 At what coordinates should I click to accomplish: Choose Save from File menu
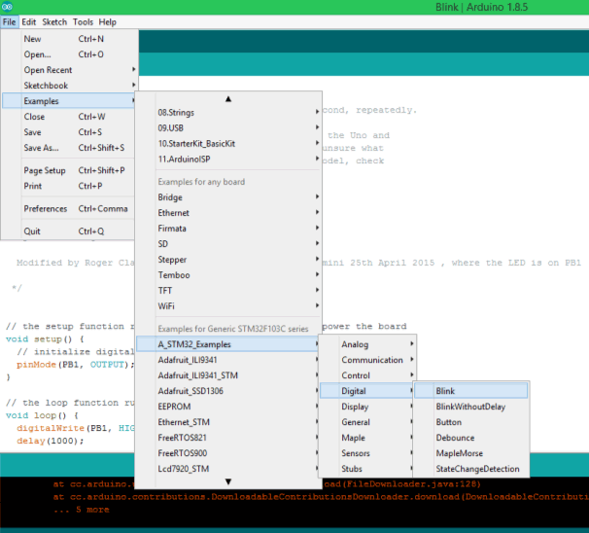pyautogui.click(x=68, y=132)
